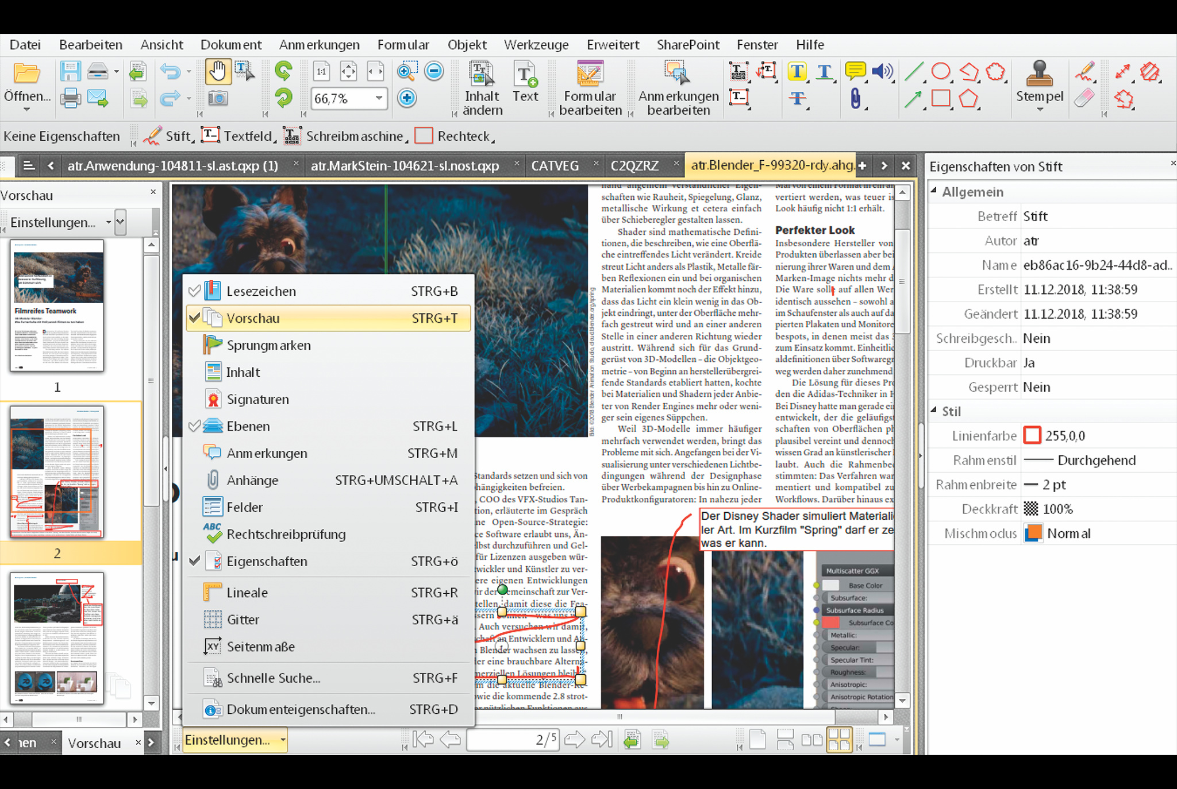Image resolution: width=1177 pixels, height=789 pixels.
Task: Select the oval shape drawing tool
Action: (941, 71)
